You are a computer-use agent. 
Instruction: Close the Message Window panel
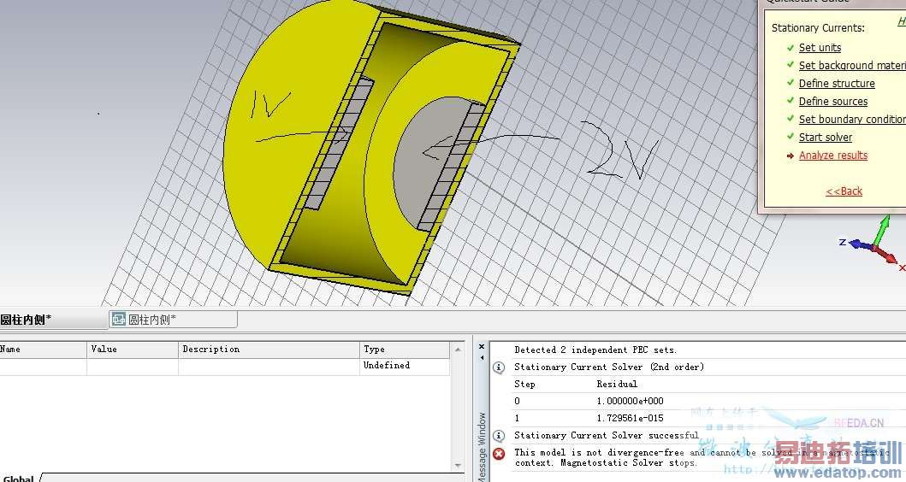(x=482, y=347)
